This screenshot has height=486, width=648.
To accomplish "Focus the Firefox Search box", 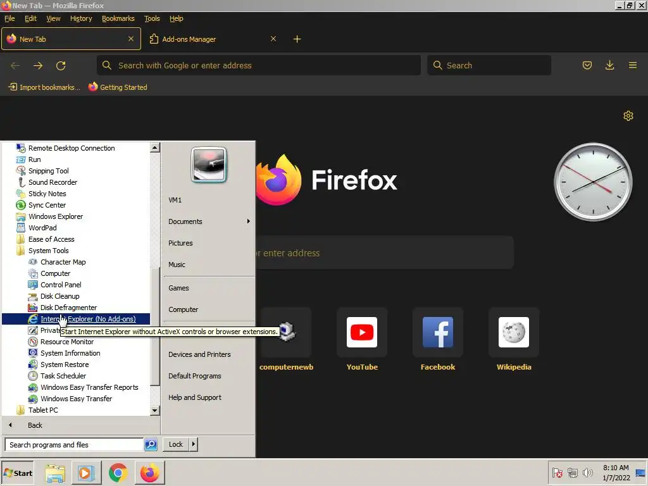I will point(489,65).
